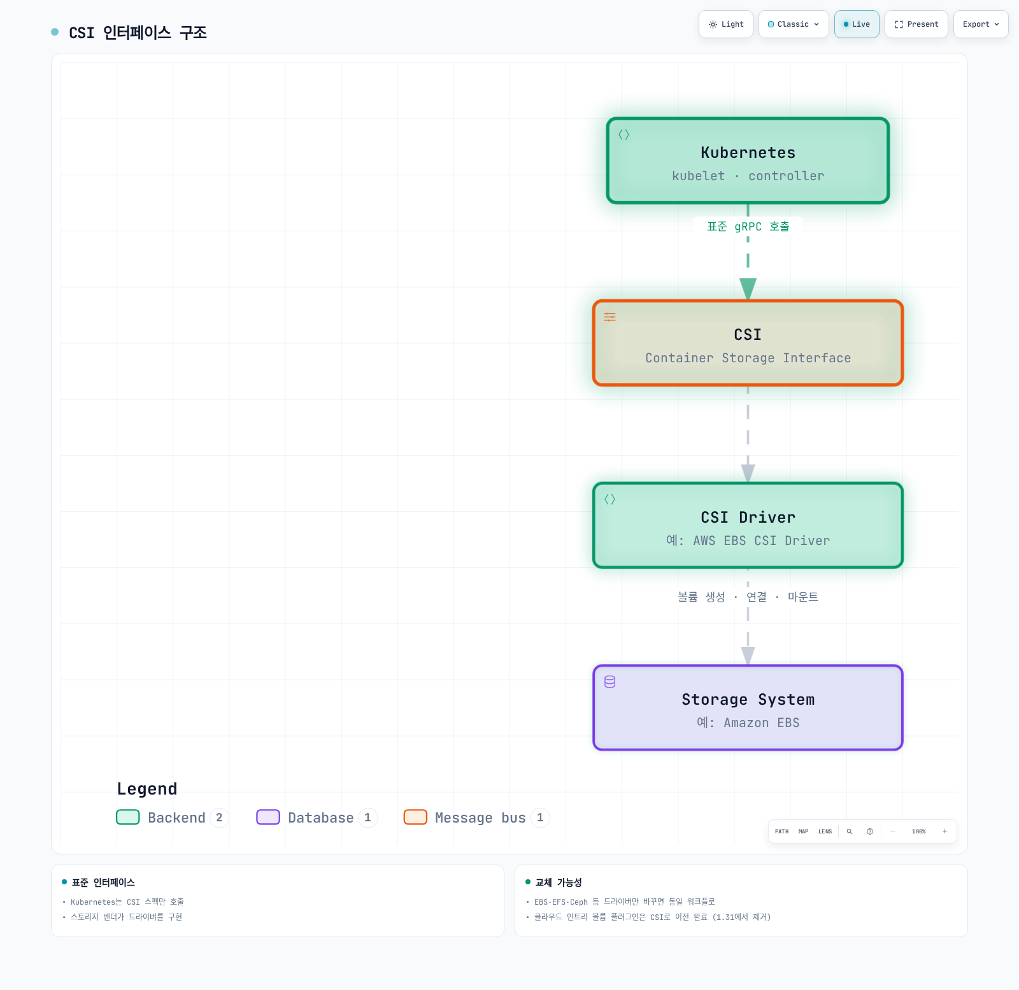The image size is (1019, 990).
Task: Open the help question mark icon
Action: pyautogui.click(x=870, y=831)
